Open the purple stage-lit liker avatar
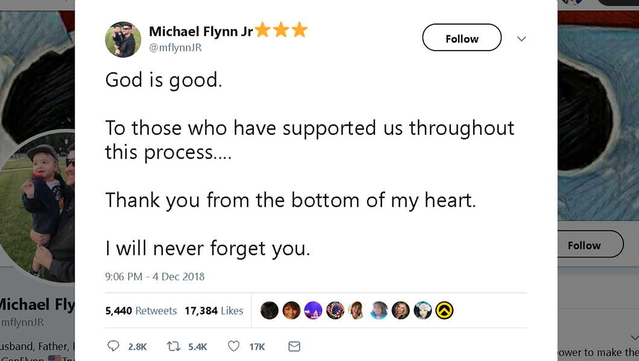This screenshot has height=361, width=639. pyautogui.click(x=313, y=310)
